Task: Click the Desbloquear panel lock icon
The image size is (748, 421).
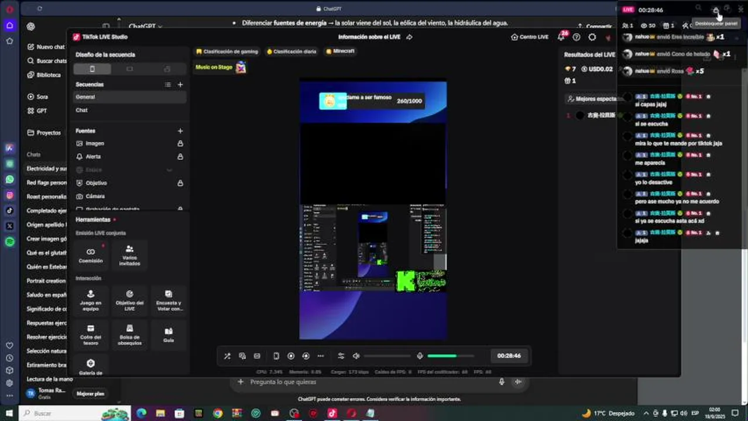Action: click(716, 9)
